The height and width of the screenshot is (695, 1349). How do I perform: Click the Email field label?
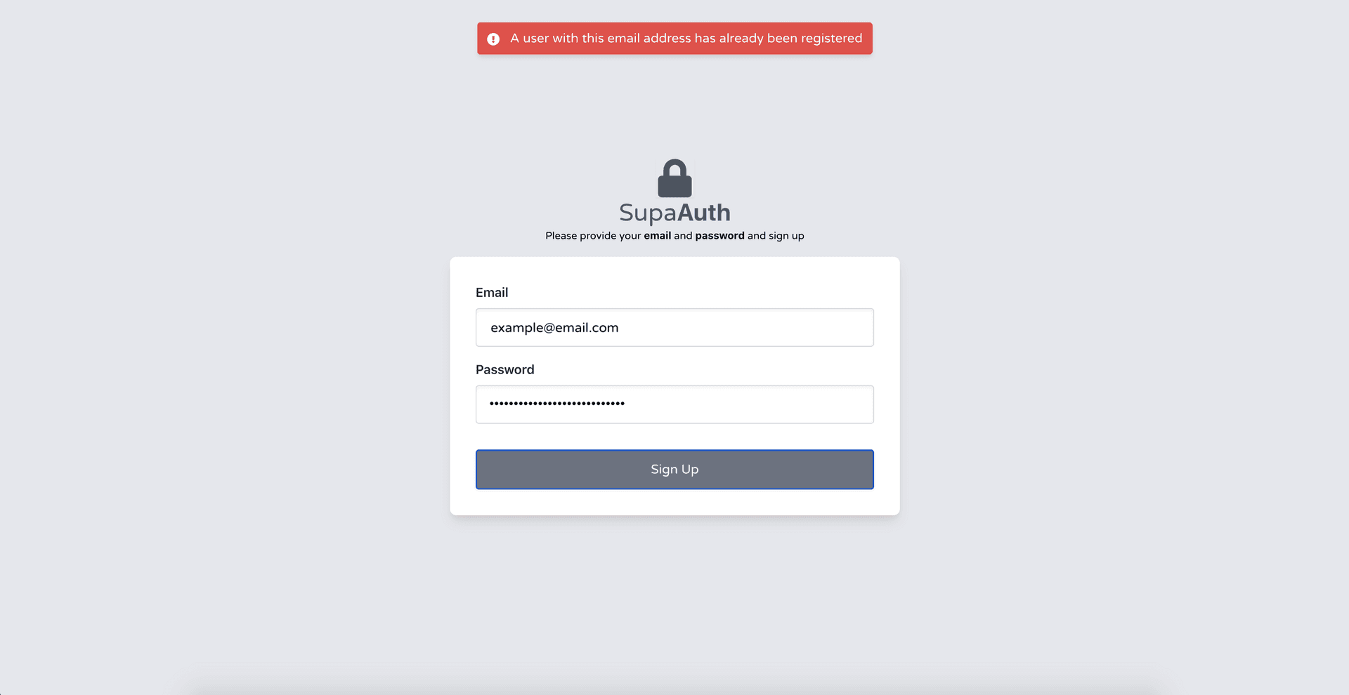point(492,293)
